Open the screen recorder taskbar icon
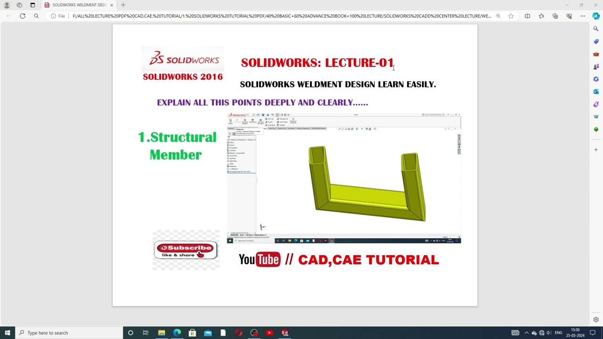This screenshot has width=603, height=339. pos(254,333)
